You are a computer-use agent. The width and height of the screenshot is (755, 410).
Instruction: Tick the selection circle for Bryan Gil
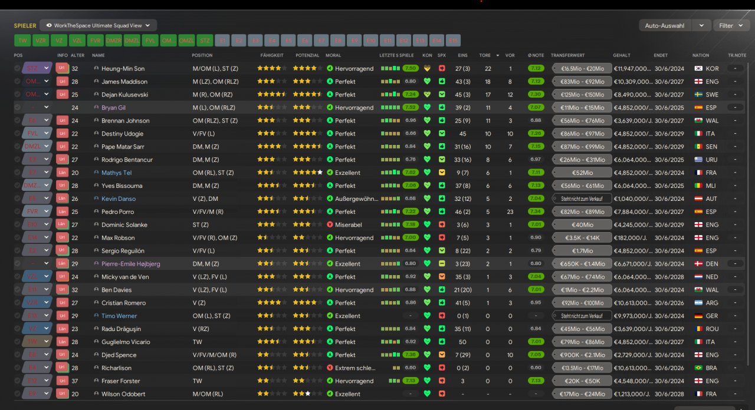pos(18,107)
